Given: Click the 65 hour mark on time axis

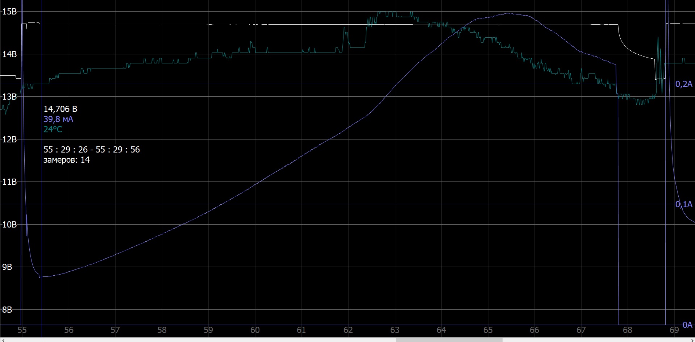Looking at the screenshot, I should pos(488,330).
